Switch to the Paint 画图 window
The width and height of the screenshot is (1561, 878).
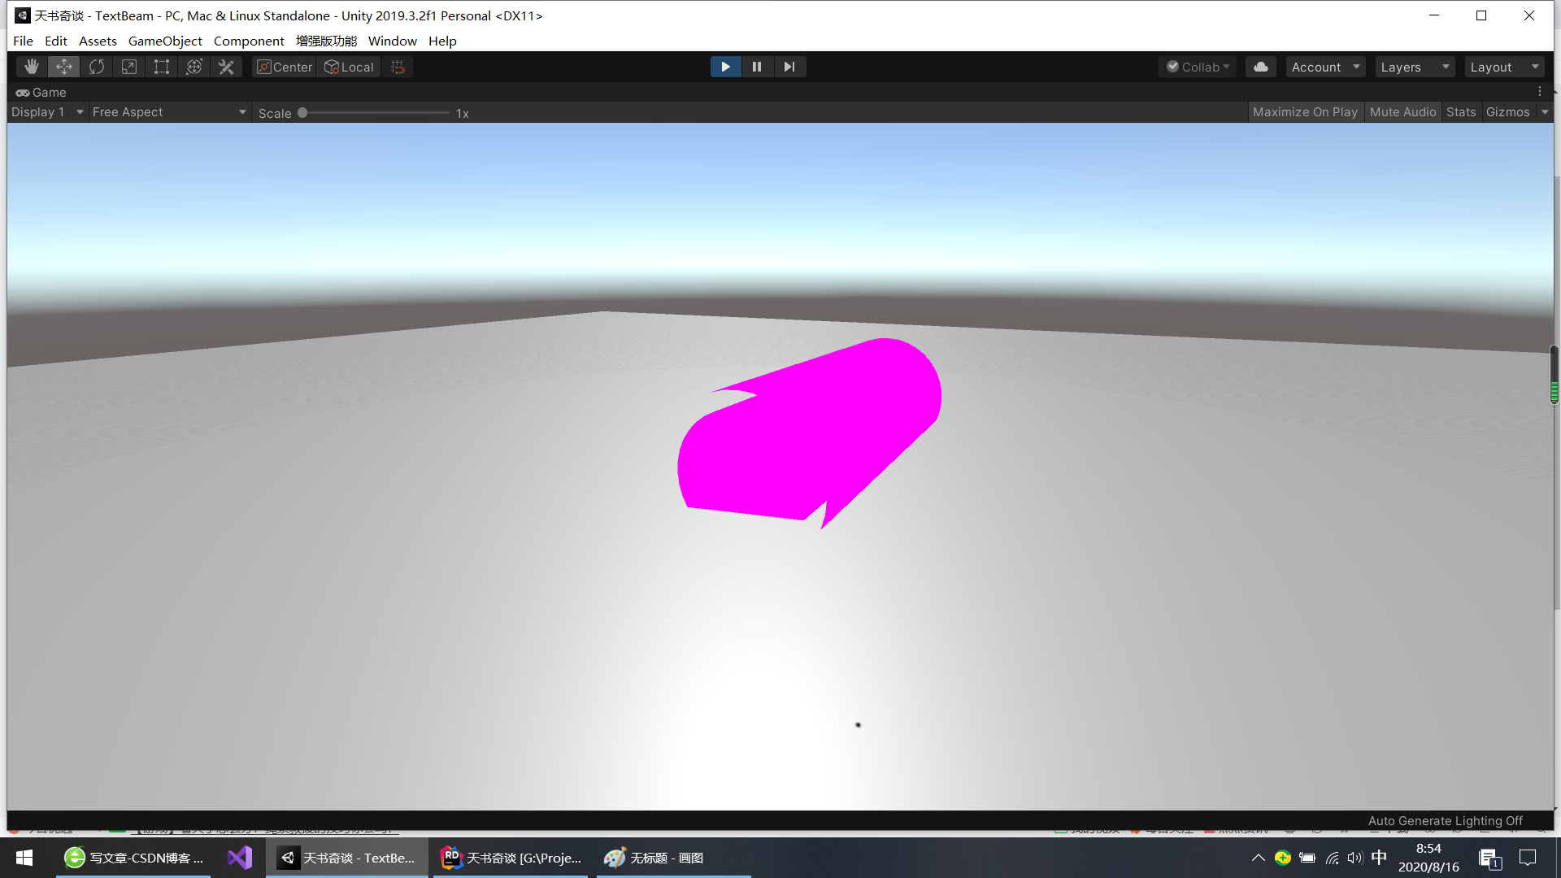[x=673, y=858]
